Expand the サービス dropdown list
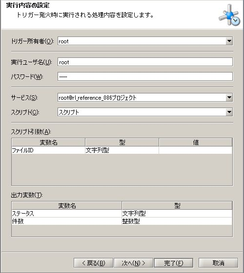 [x=229, y=97]
